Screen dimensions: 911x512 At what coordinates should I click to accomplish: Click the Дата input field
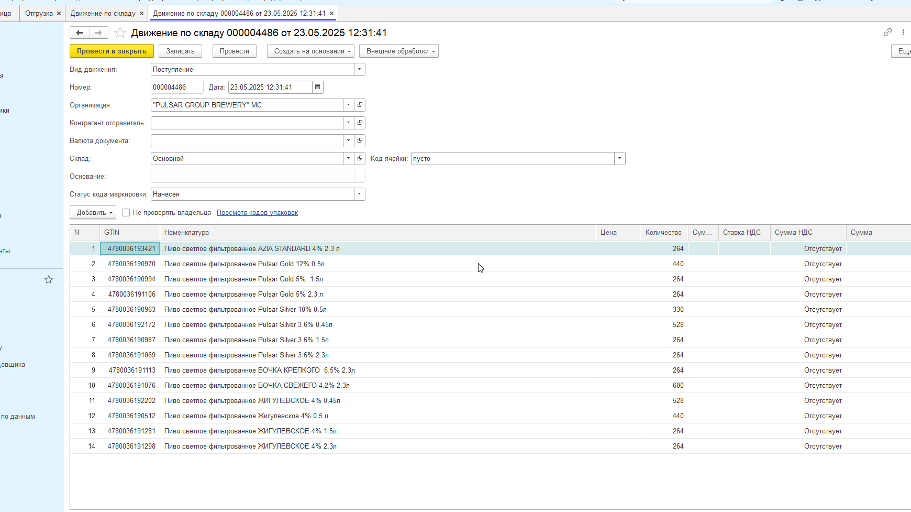tap(270, 87)
